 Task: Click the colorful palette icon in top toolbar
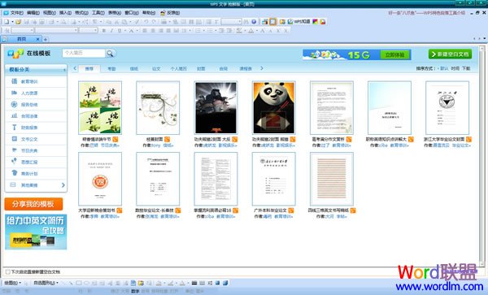pos(315,22)
